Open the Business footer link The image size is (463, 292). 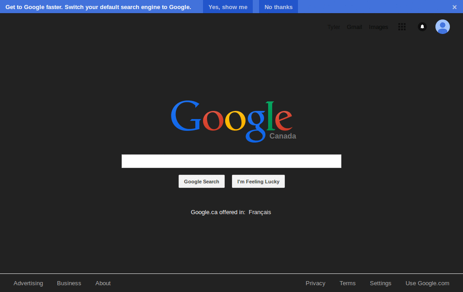[x=69, y=283]
